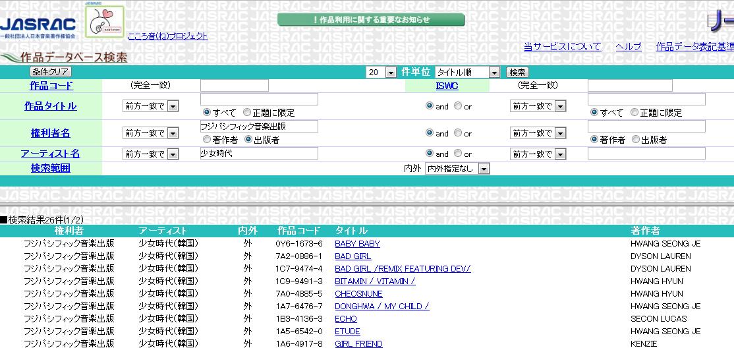Open the BAD GIRL title link
Viewport: 734px width, 350px height.
pyautogui.click(x=353, y=256)
